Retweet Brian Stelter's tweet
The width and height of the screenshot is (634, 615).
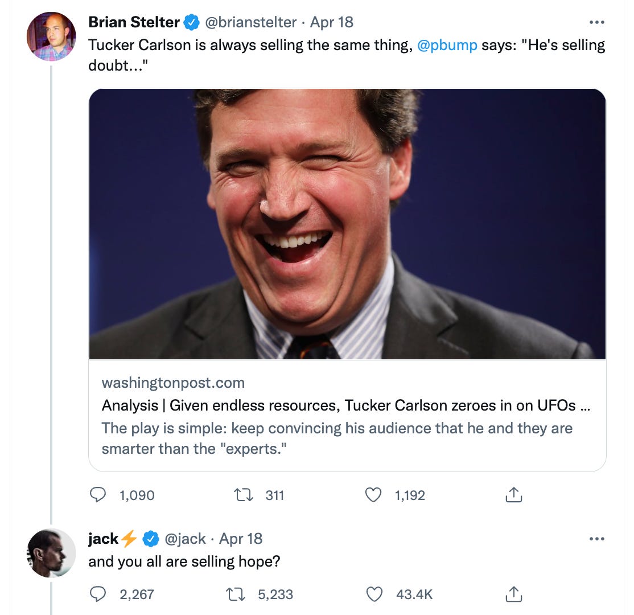244,494
